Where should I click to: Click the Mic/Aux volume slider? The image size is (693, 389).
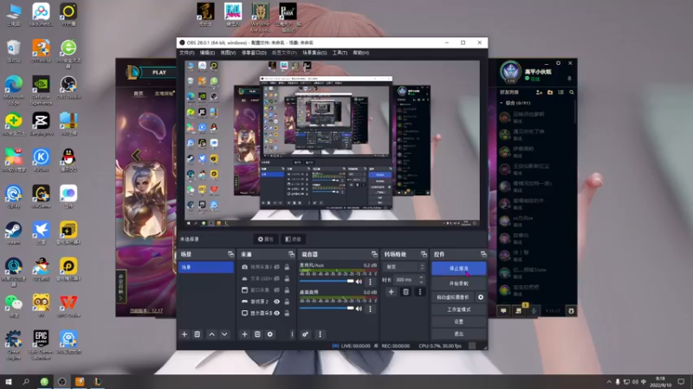click(327, 282)
